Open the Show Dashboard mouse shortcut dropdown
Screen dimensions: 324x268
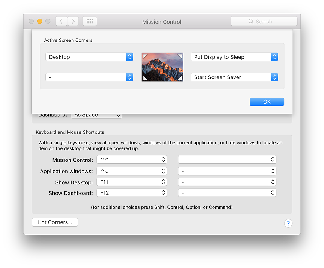tap(227, 193)
